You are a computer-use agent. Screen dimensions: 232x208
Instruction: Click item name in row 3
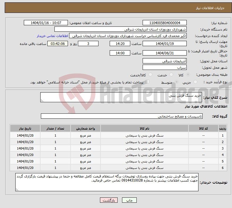(x=144, y=148)
